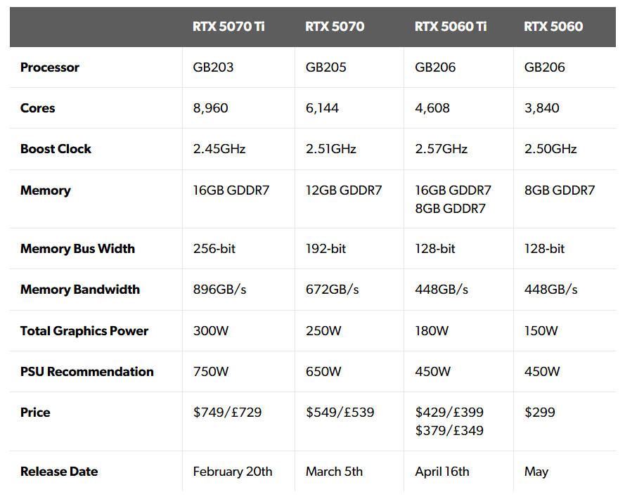The height and width of the screenshot is (499, 625).
Task: Select the RTX 5070 column header
Action: point(335,27)
